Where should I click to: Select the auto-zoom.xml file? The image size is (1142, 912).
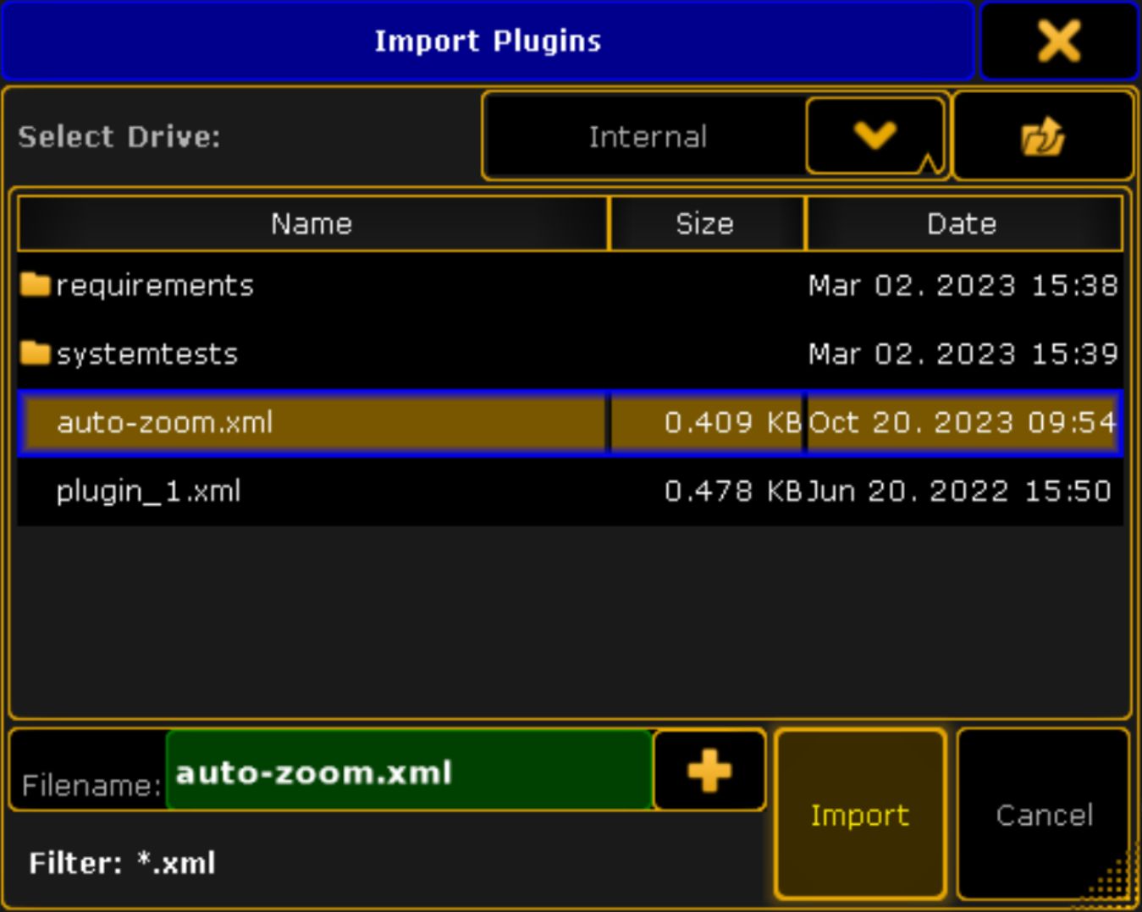point(165,423)
